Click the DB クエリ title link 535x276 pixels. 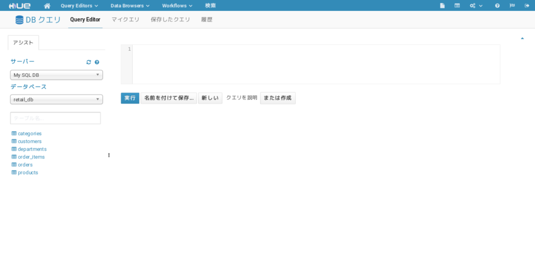(43, 20)
